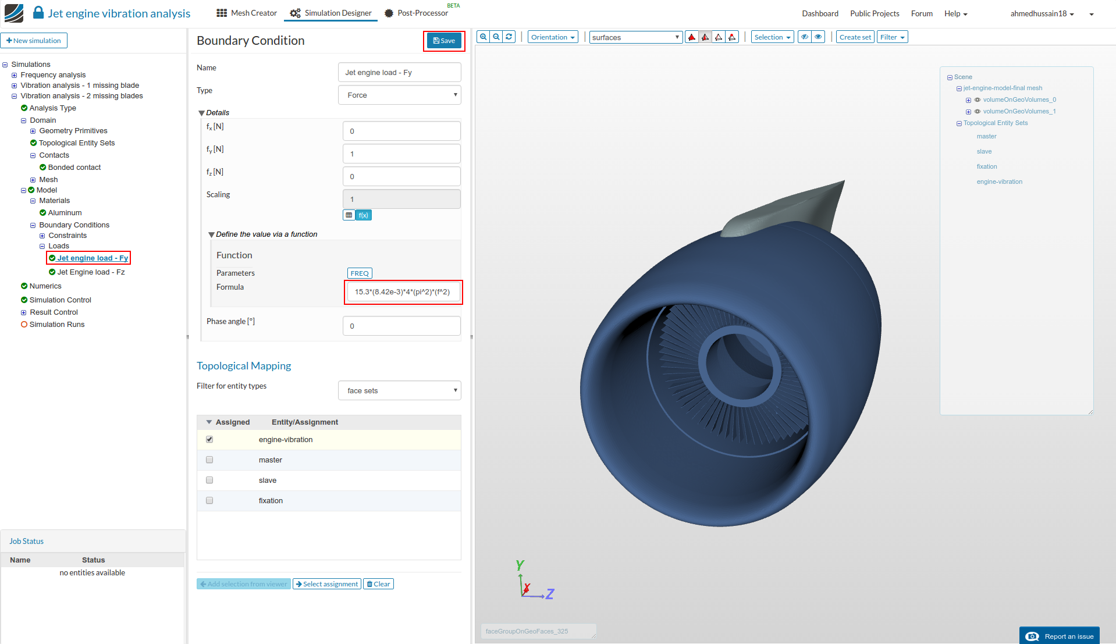Click the Create set button
This screenshot has height=644, width=1116.
855,37
